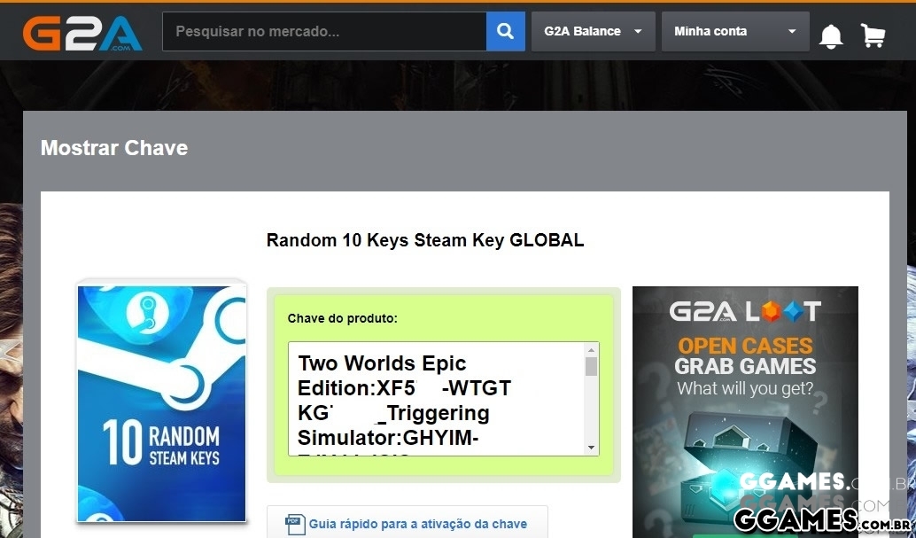
Task: Select the Random 10 Keys Steam Key GLOBAL title
Action: click(425, 240)
